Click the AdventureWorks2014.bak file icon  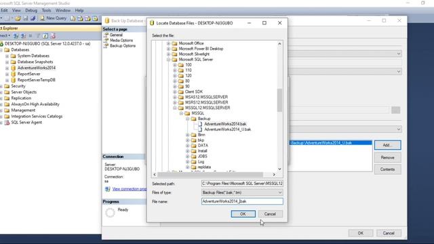[x=200, y=124]
